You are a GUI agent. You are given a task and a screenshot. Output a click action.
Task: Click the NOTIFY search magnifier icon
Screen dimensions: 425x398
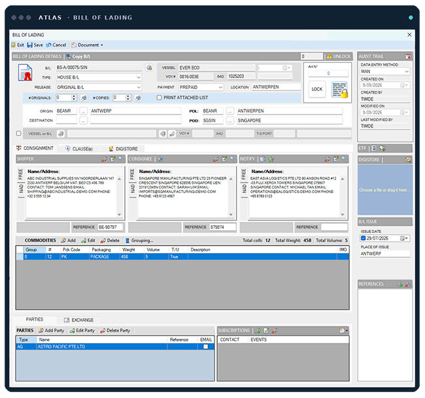(x=344, y=159)
